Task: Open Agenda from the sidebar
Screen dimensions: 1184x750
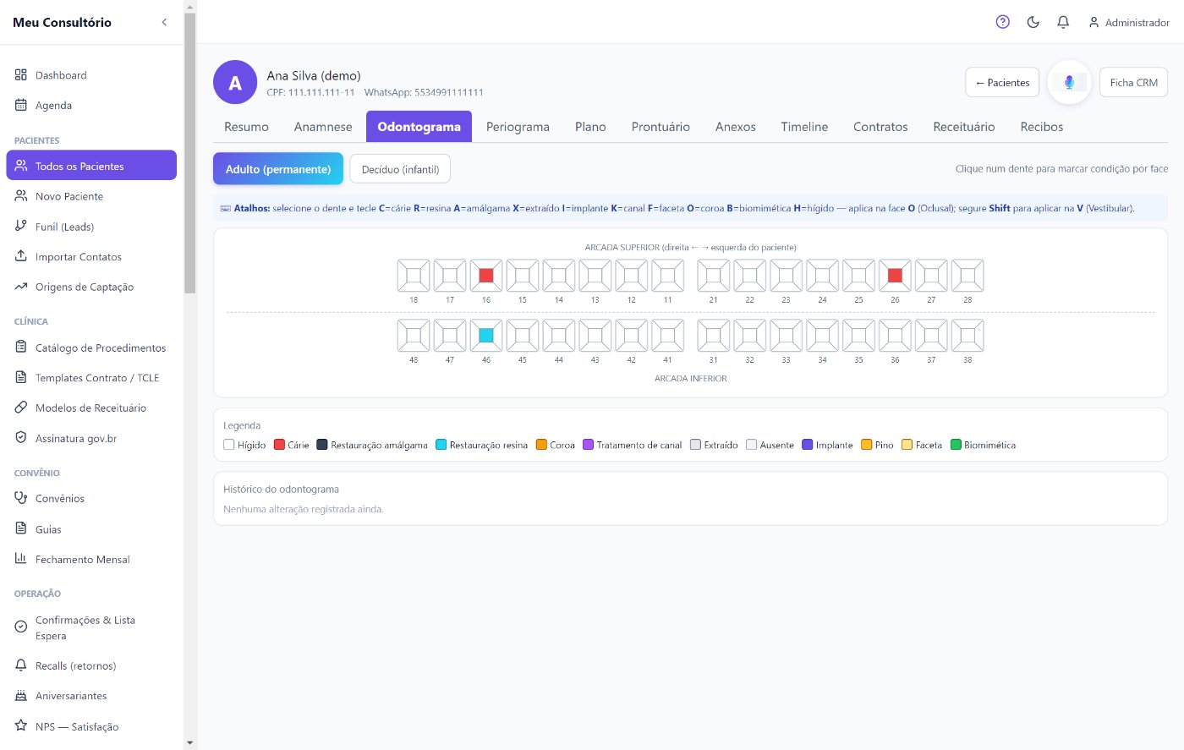Action: pyautogui.click(x=91, y=106)
